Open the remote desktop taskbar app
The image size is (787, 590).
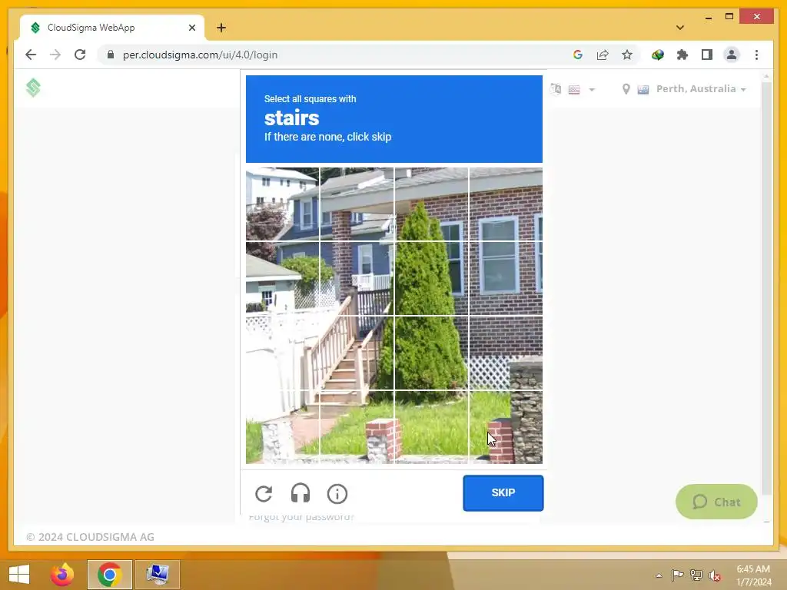[x=158, y=575]
